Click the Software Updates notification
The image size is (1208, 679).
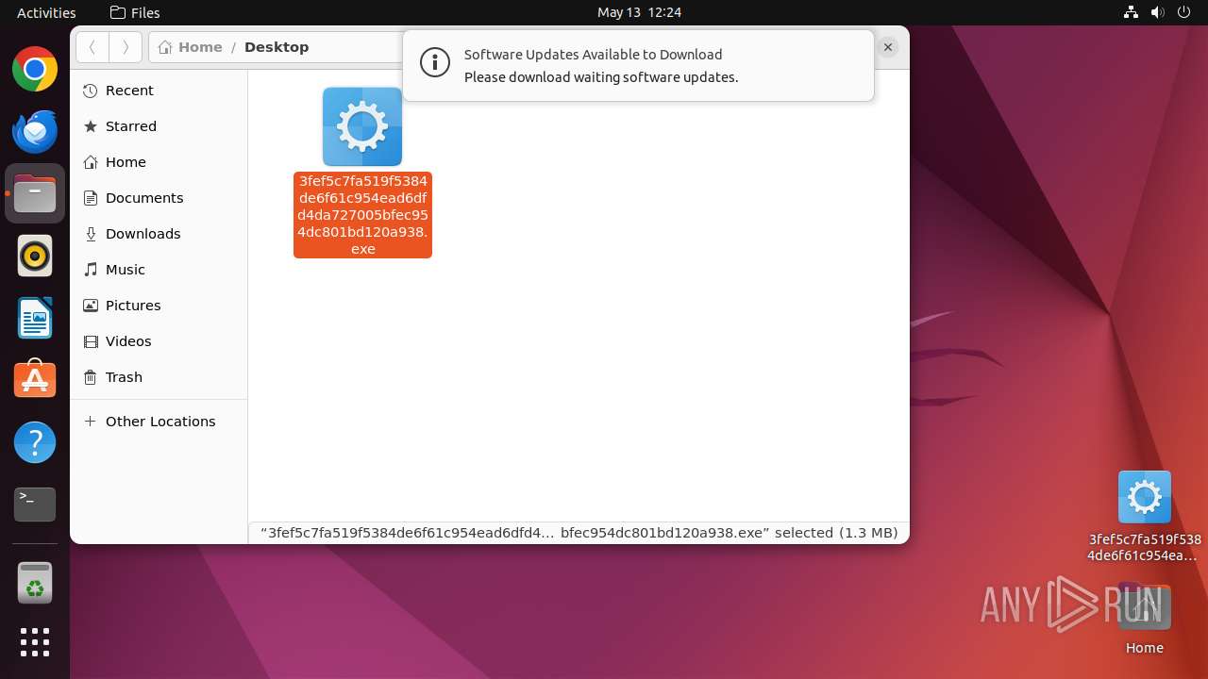pos(638,66)
